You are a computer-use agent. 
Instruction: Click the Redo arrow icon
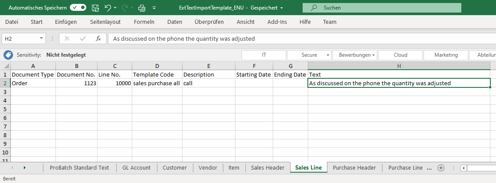click(124, 8)
